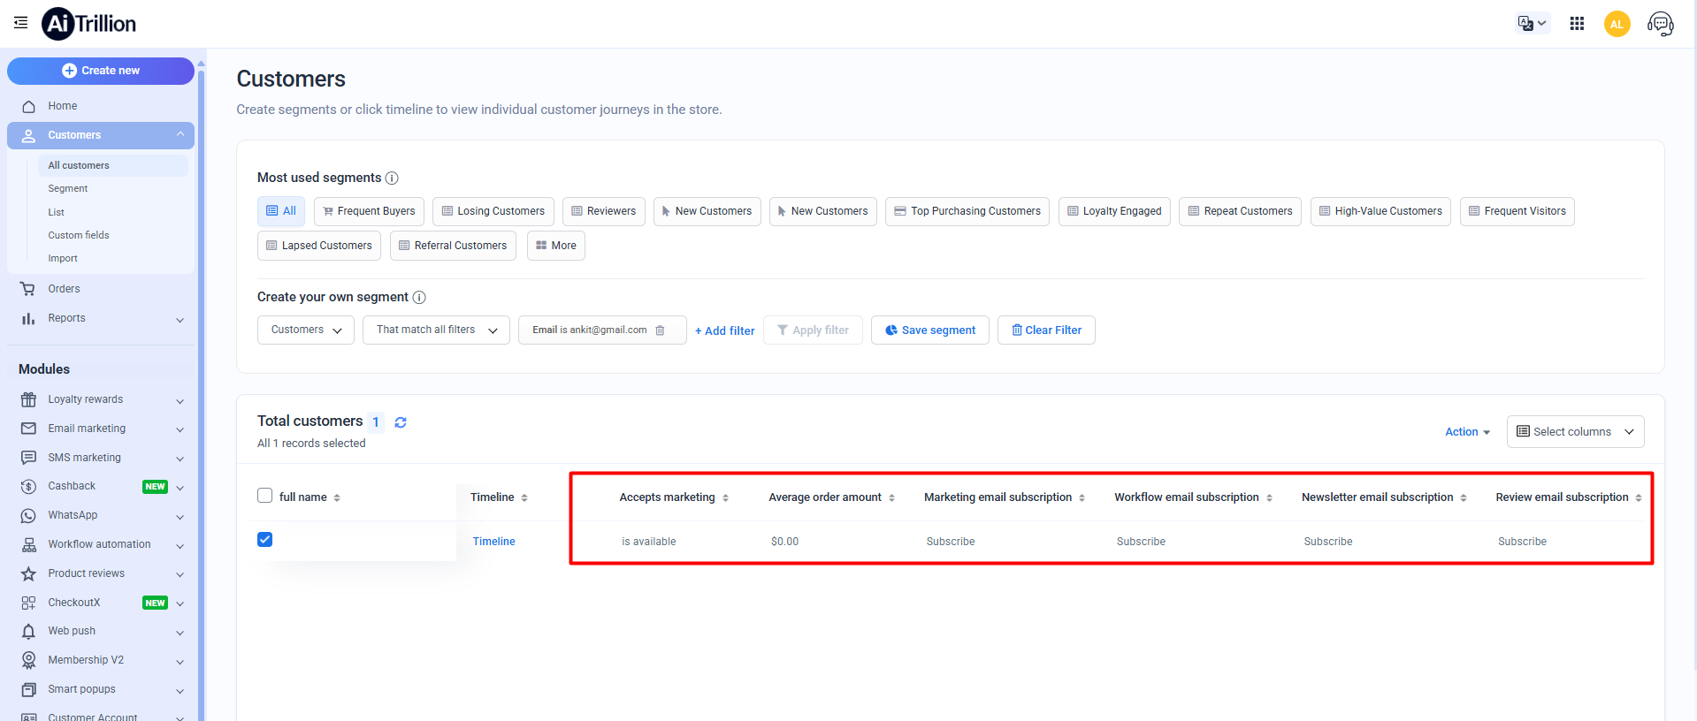The height and width of the screenshot is (721, 1697).
Task: Open the support chat headset icon
Action: (1660, 24)
